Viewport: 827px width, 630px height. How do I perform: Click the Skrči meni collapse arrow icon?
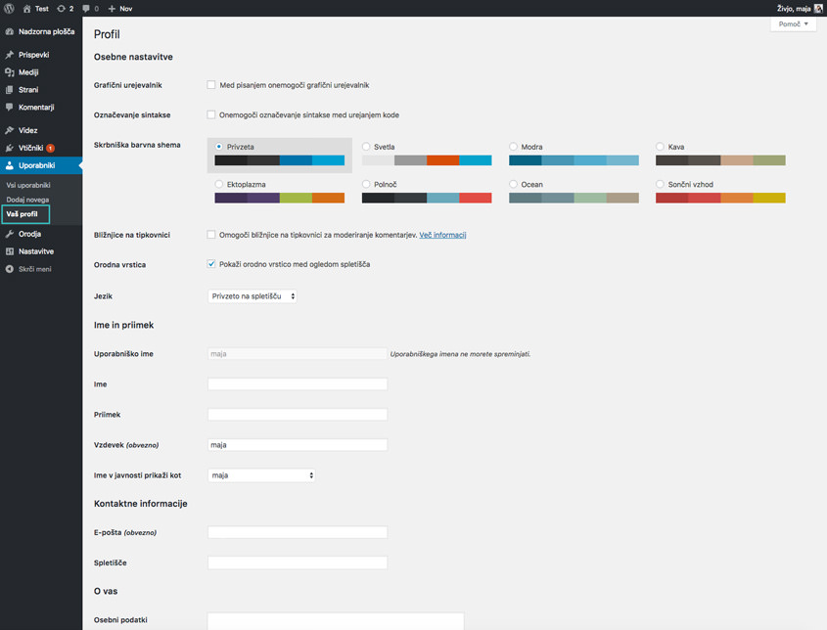click(x=9, y=269)
